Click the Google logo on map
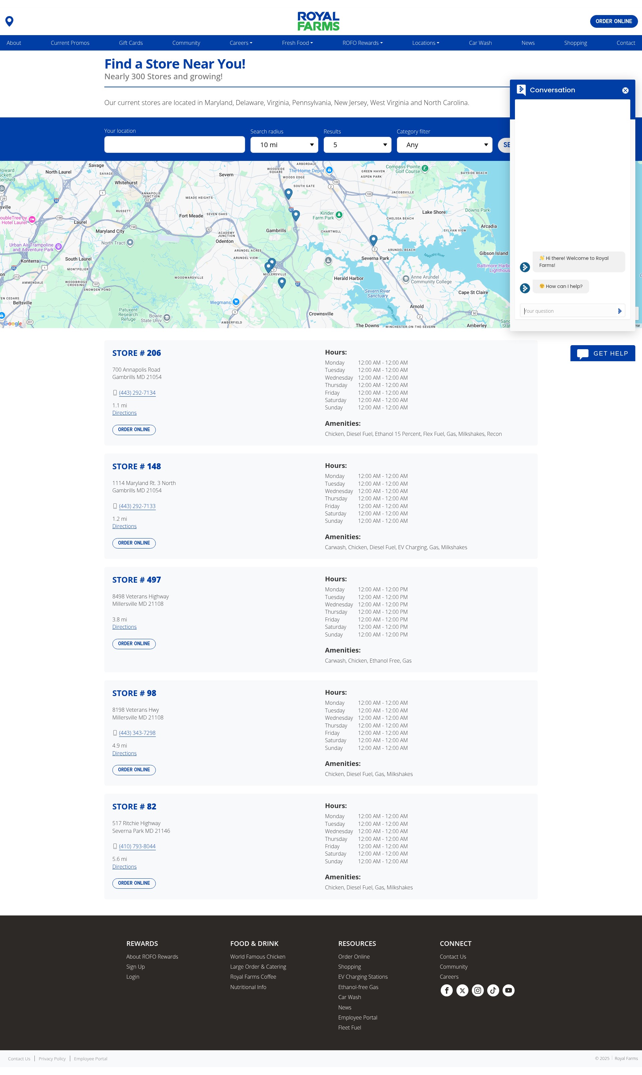 tap(13, 324)
